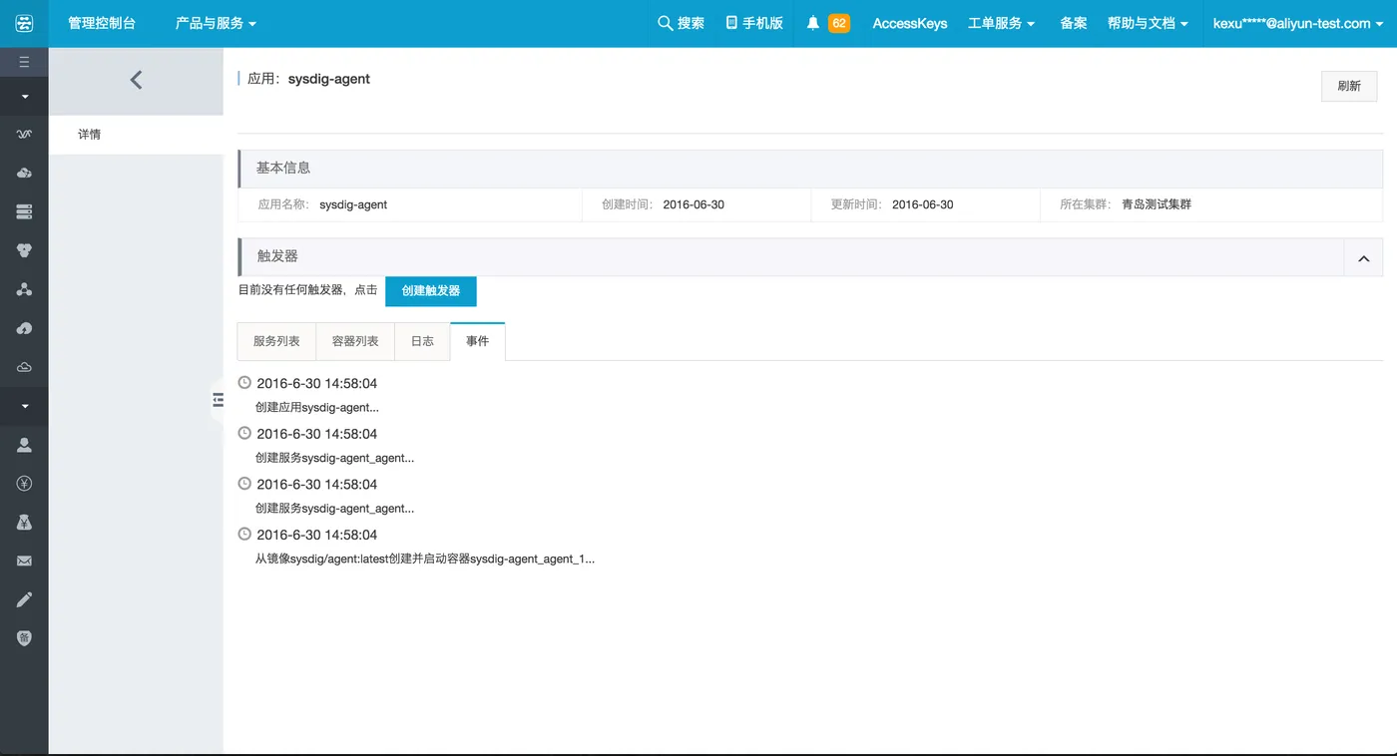Open the pencil edit sidebar icon

tap(24, 599)
